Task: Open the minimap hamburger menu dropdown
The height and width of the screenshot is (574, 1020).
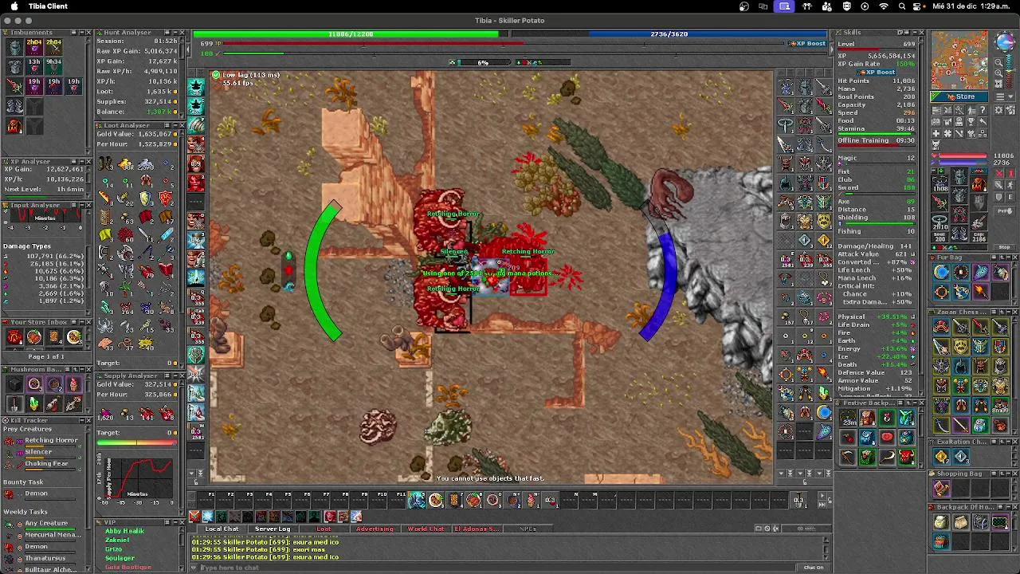Action: [1005, 96]
